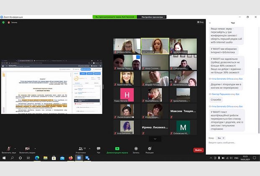Collapse the chat panel chevron beside Чат
The image size is (260, 176).
[210, 23]
